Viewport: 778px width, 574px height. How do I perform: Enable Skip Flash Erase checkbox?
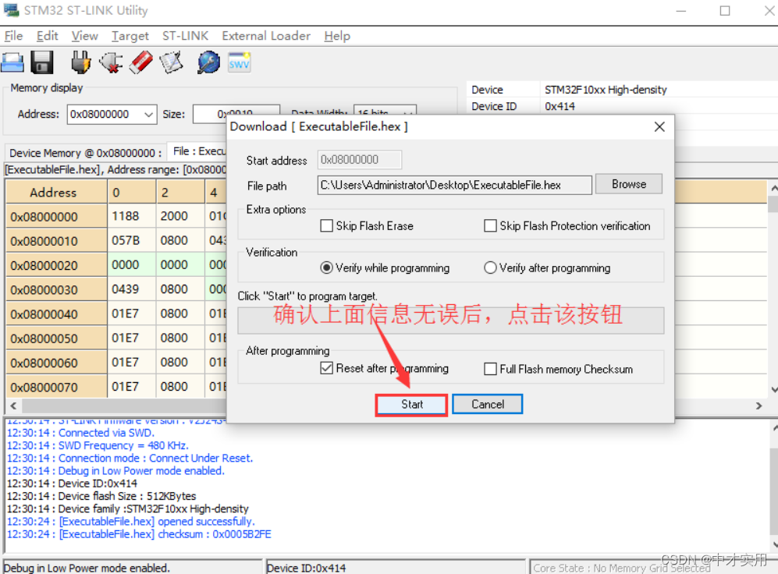(x=326, y=226)
